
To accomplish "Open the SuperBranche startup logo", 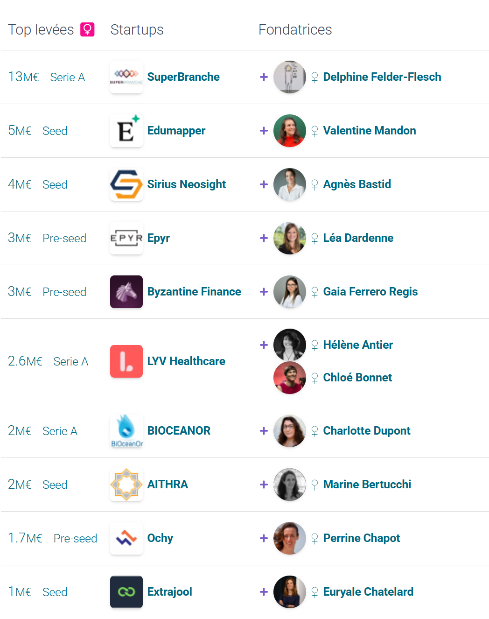I will click(x=126, y=77).
